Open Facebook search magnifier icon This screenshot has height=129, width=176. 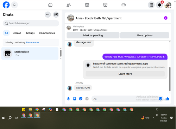tap(14, 5)
